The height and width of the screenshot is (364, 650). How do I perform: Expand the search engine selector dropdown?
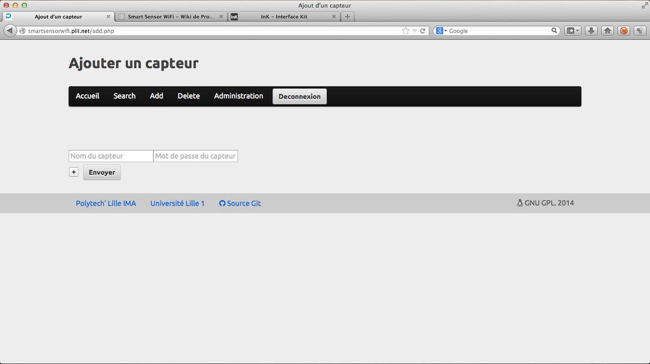pyautogui.click(x=441, y=31)
